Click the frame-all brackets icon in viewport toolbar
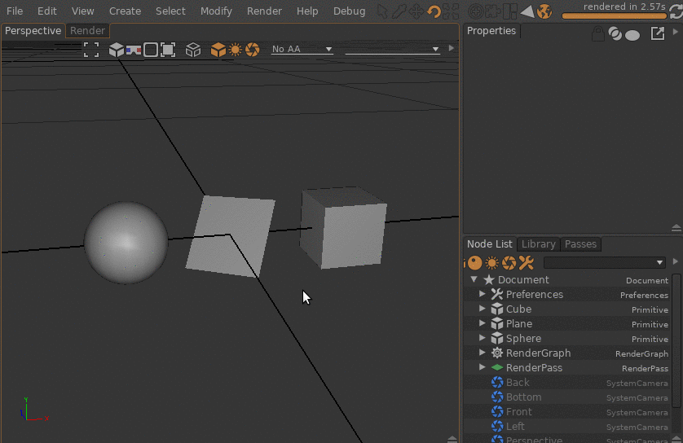683x443 pixels. [x=91, y=50]
